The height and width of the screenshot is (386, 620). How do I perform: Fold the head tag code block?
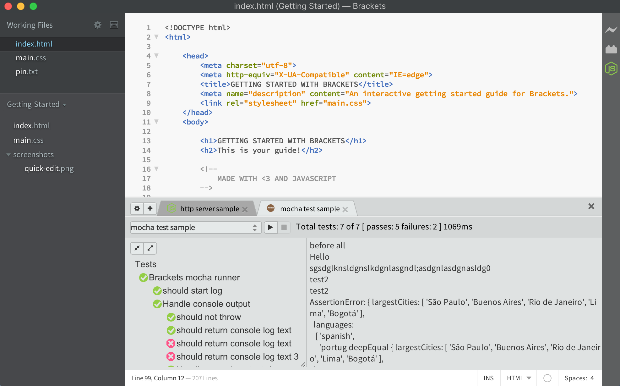click(x=156, y=56)
